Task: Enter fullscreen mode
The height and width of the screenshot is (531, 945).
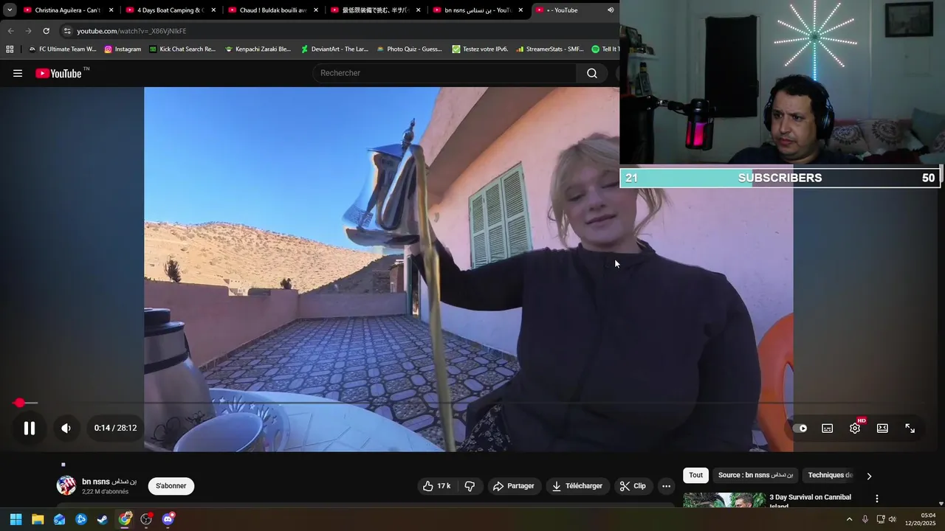Action: [910, 428]
